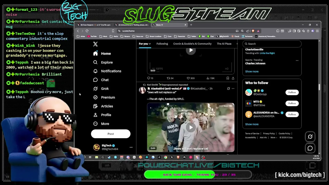
Task: Follow the MTS @MTSlive account
Action: (x=292, y=103)
